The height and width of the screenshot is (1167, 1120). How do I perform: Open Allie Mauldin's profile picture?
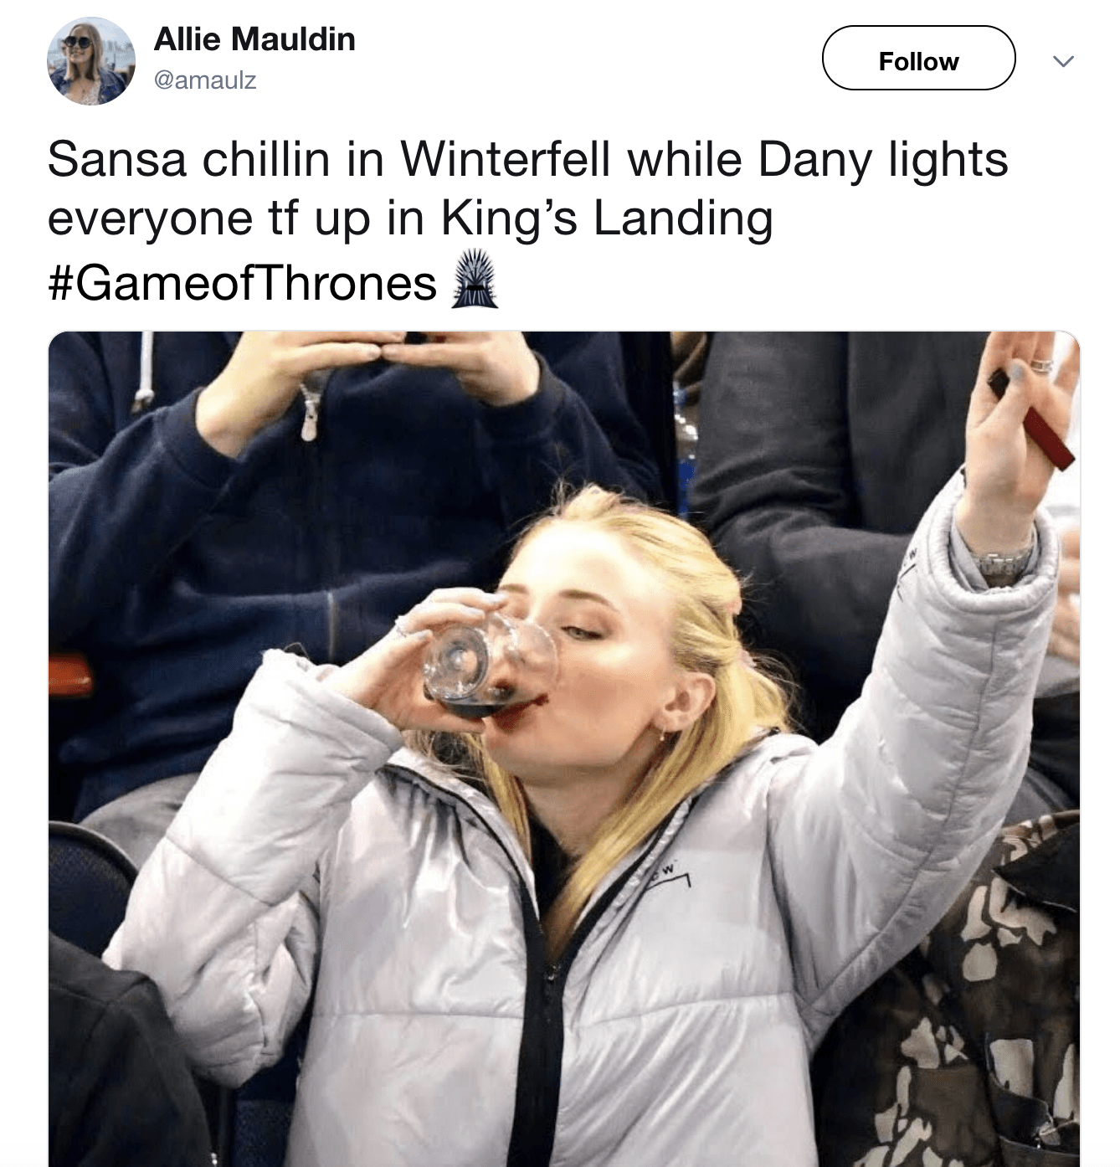(x=90, y=61)
